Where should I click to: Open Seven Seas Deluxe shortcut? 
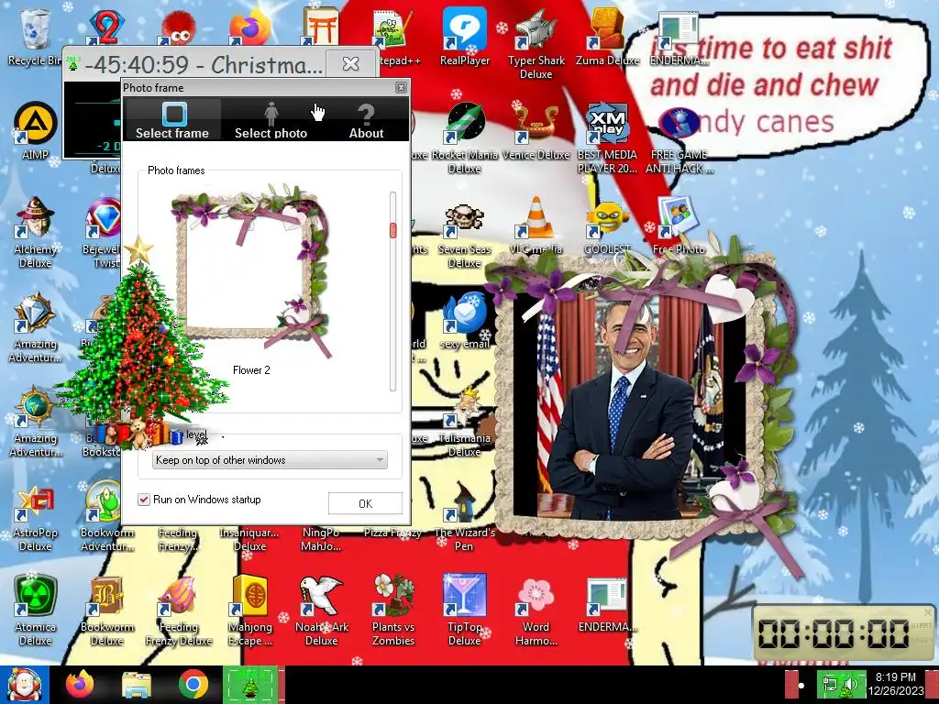coord(465,235)
